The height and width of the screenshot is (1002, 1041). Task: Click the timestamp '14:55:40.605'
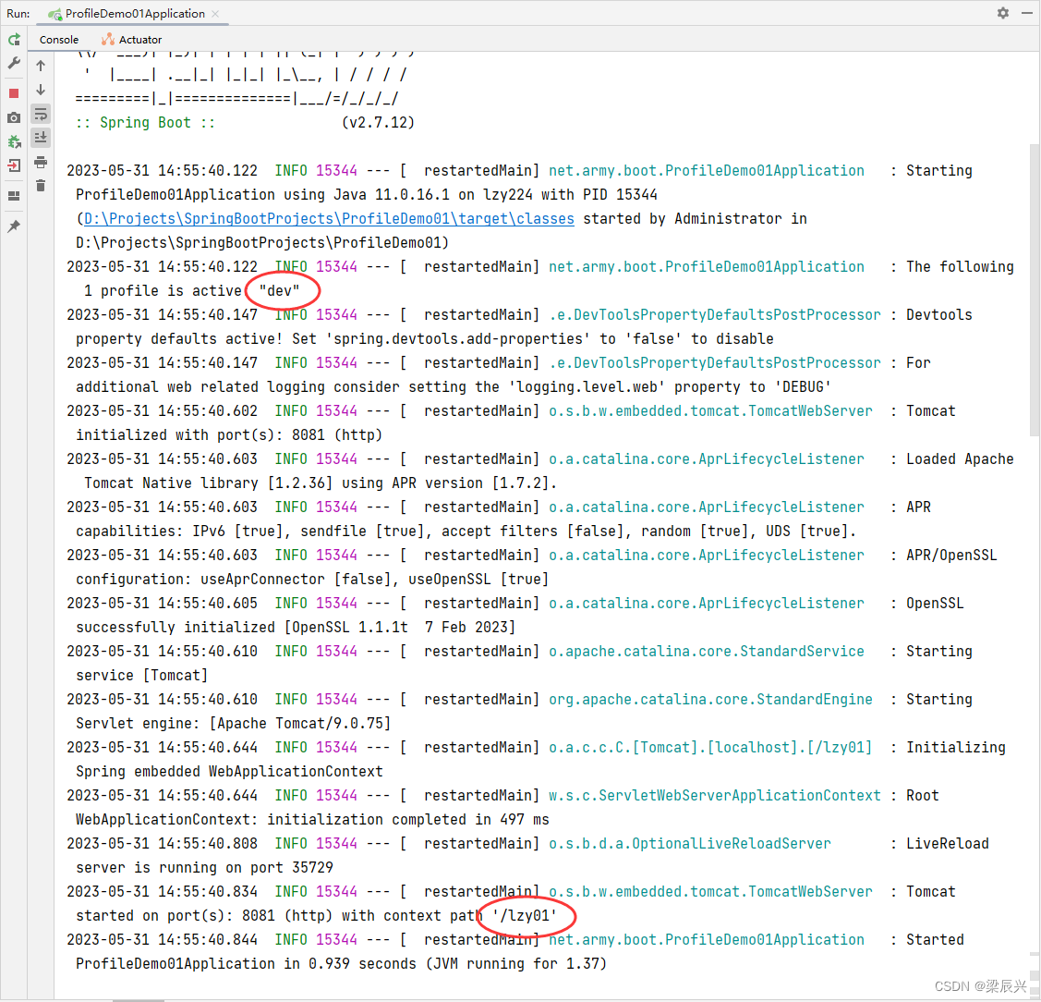point(208,604)
